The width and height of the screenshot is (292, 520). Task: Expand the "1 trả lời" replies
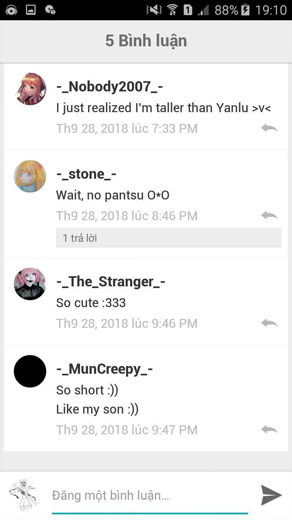coord(169,238)
